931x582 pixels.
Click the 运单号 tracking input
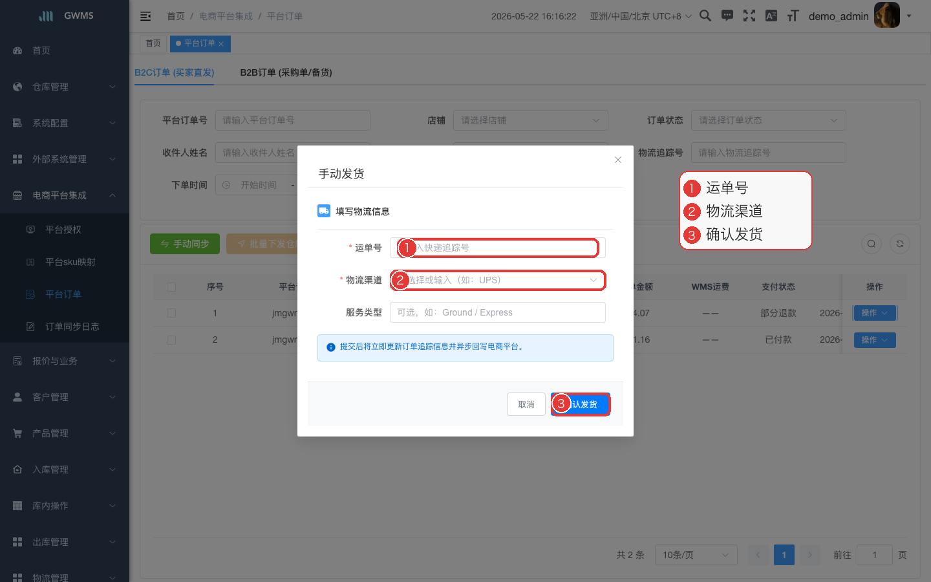498,248
